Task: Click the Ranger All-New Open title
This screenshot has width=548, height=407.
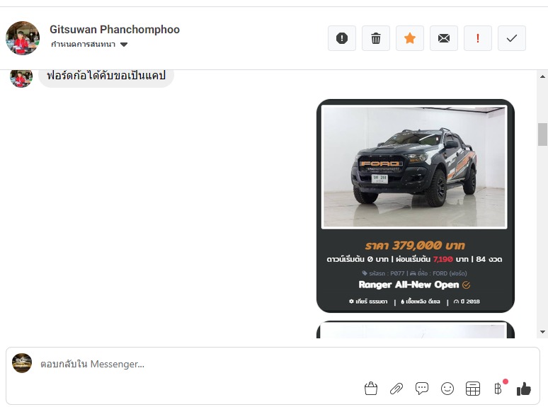Action: tap(409, 285)
